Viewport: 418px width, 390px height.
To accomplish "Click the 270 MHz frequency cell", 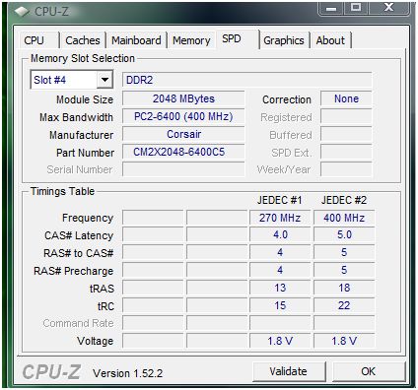I will point(280,218).
